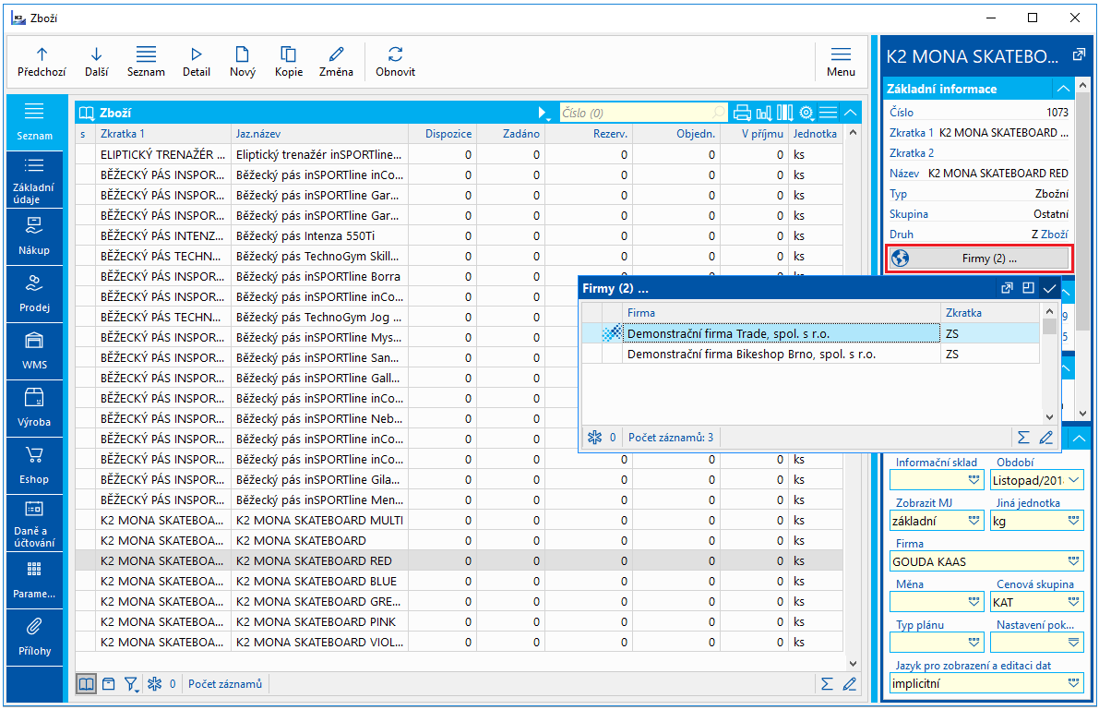
Task: Confirm Firmy popup with checkmark button
Action: (x=1049, y=288)
